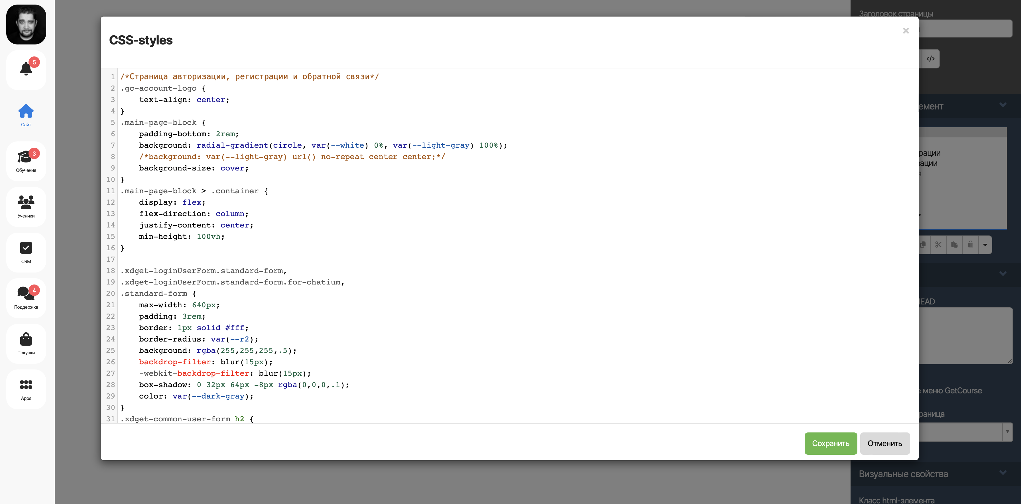1021x504 pixels.
Task: Open the Поддержка chat section
Action: point(26,297)
